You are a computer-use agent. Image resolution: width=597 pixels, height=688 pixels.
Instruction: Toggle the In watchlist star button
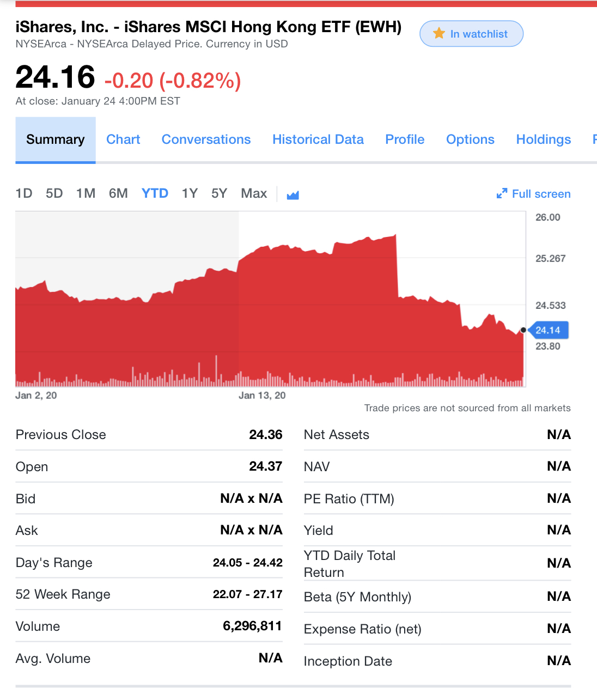pos(471,34)
